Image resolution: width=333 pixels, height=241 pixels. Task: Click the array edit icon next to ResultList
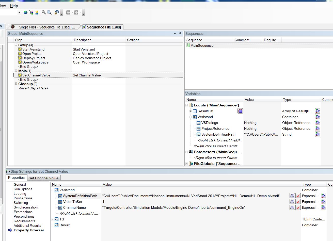(x=240, y=111)
